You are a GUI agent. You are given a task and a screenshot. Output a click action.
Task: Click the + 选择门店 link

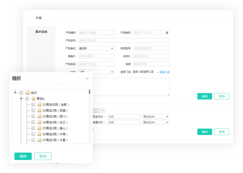(x=163, y=72)
